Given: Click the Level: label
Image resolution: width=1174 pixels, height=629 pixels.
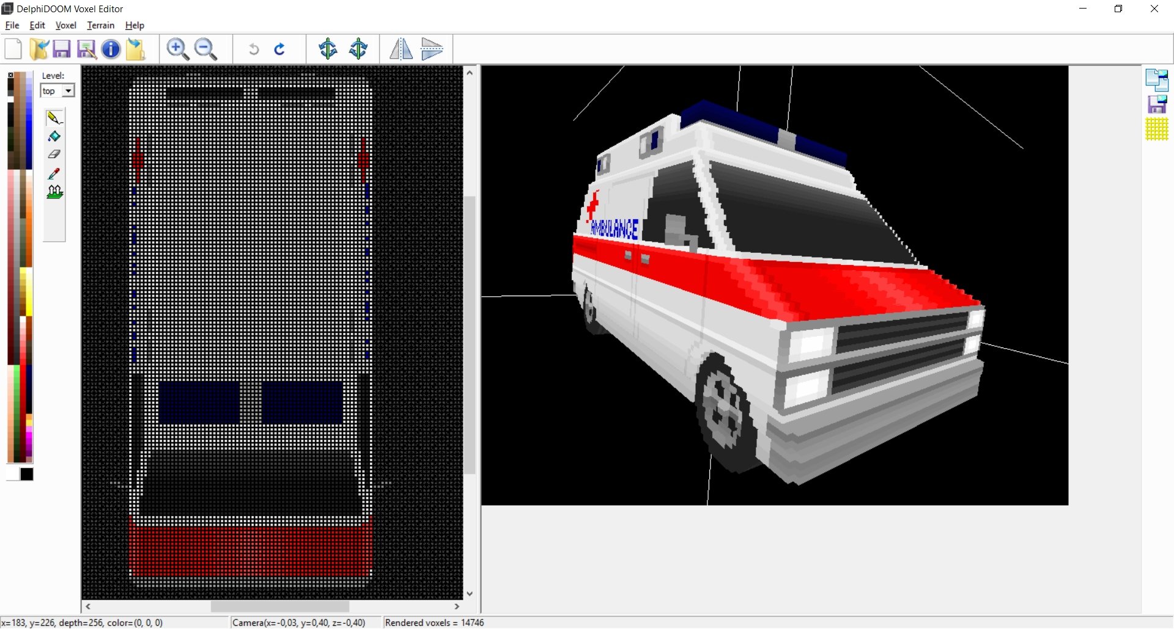Looking at the screenshot, I should pyautogui.click(x=53, y=76).
